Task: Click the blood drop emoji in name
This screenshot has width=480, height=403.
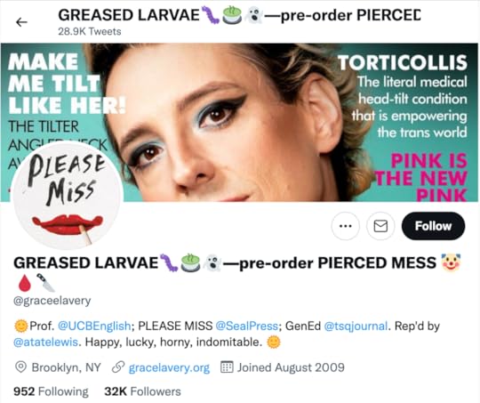Action: 25,283
